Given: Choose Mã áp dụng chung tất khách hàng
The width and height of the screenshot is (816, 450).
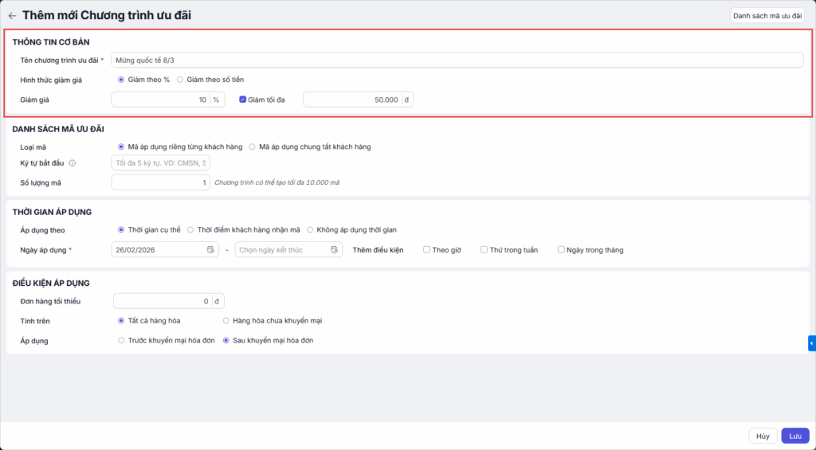Looking at the screenshot, I should point(253,147).
